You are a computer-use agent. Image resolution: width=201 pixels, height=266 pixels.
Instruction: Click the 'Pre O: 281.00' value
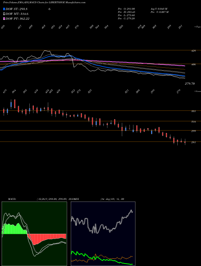tap(126, 9)
